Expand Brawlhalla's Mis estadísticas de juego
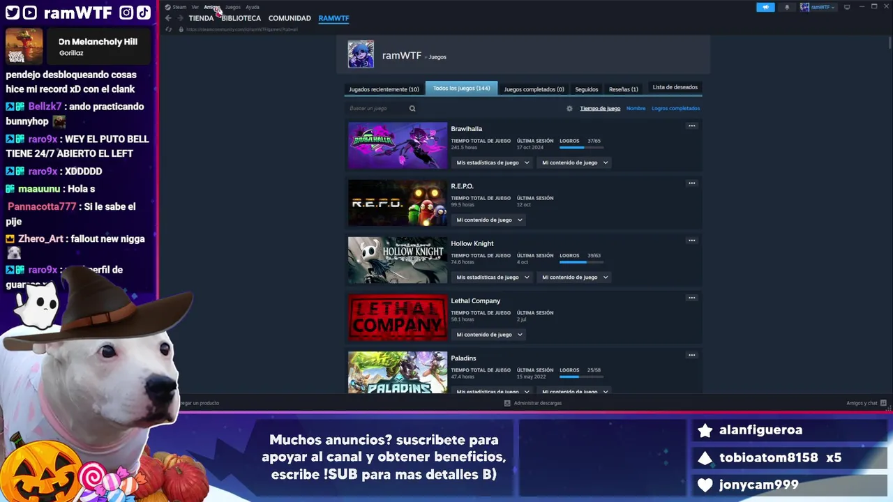Screen dimensions: 893x502 pos(493,162)
